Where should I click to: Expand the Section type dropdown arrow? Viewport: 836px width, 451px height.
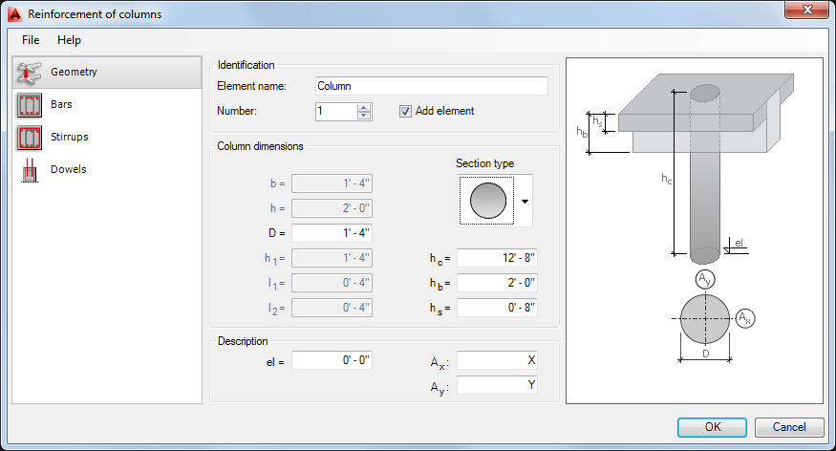[x=525, y=203]
